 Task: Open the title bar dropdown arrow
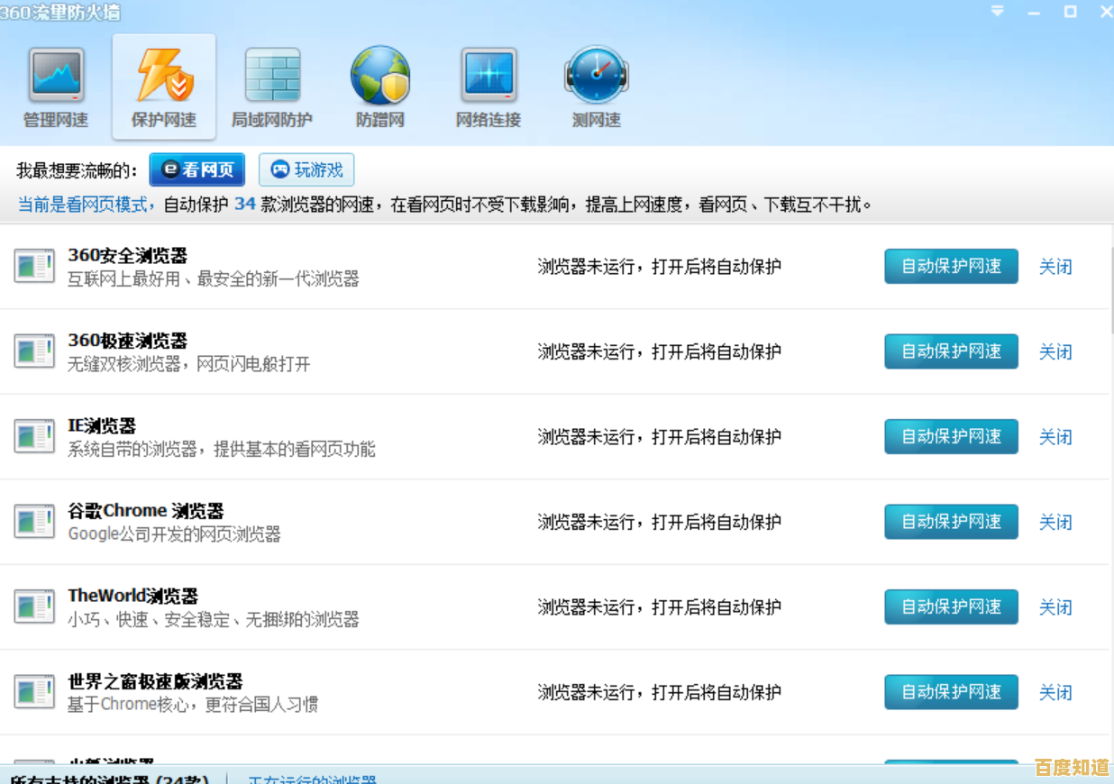pos(997,12)
